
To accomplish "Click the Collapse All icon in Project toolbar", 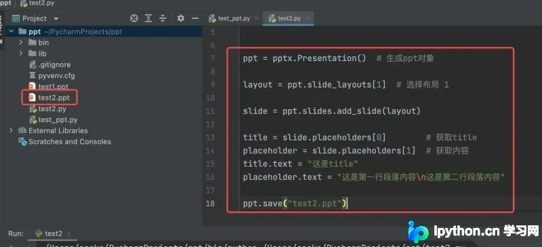I will (x=163, y=18).
